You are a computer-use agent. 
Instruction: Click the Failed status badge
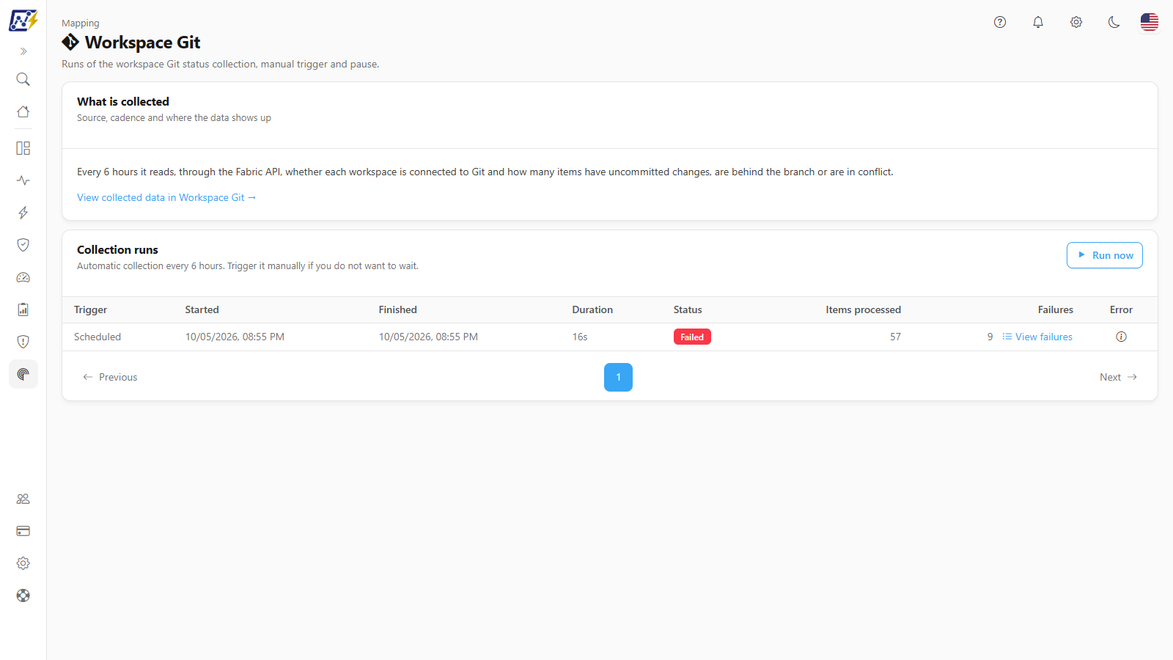692,337
